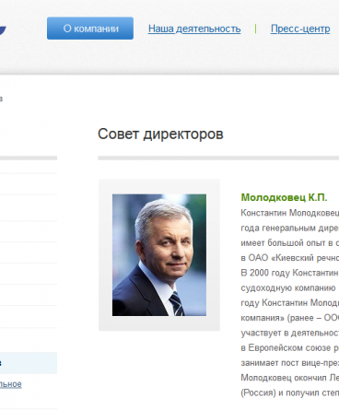Click the line «участвует в деятельност»
The width and height of the screenshot is (339, 410).
click(x=290, y=333)
